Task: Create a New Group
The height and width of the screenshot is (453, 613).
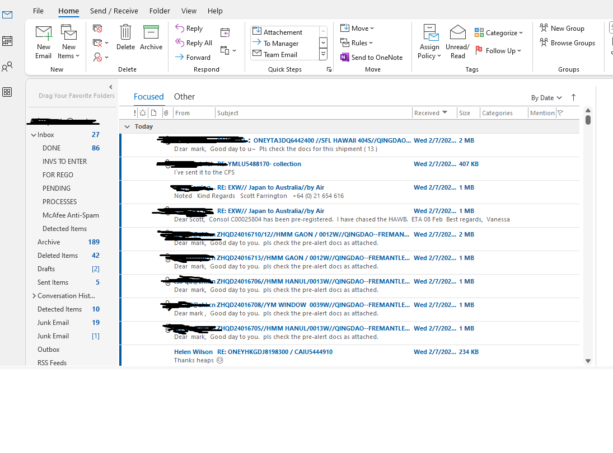Action: [562, 28]
